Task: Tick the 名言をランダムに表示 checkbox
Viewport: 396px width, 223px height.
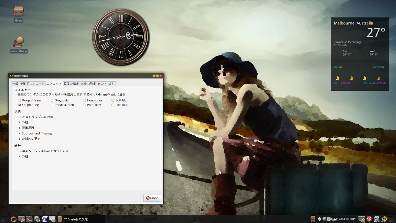Action: pos(20,117)
